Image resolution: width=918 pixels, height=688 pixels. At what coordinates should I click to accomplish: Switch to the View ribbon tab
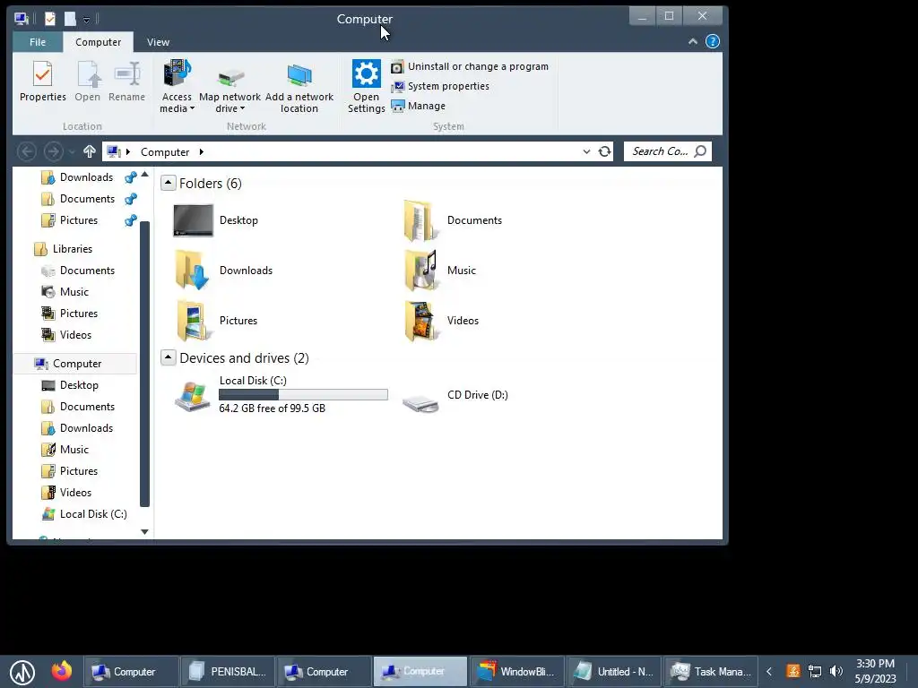click(158, 42)
